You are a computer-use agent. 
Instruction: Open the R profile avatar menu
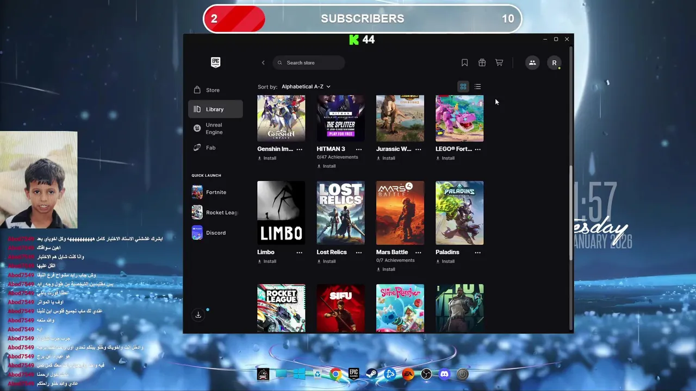click(x=554, y=62)
